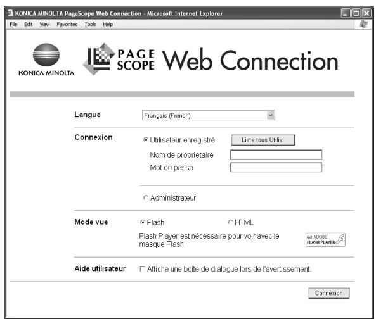Click the Mode vue label

pos(91,222)
